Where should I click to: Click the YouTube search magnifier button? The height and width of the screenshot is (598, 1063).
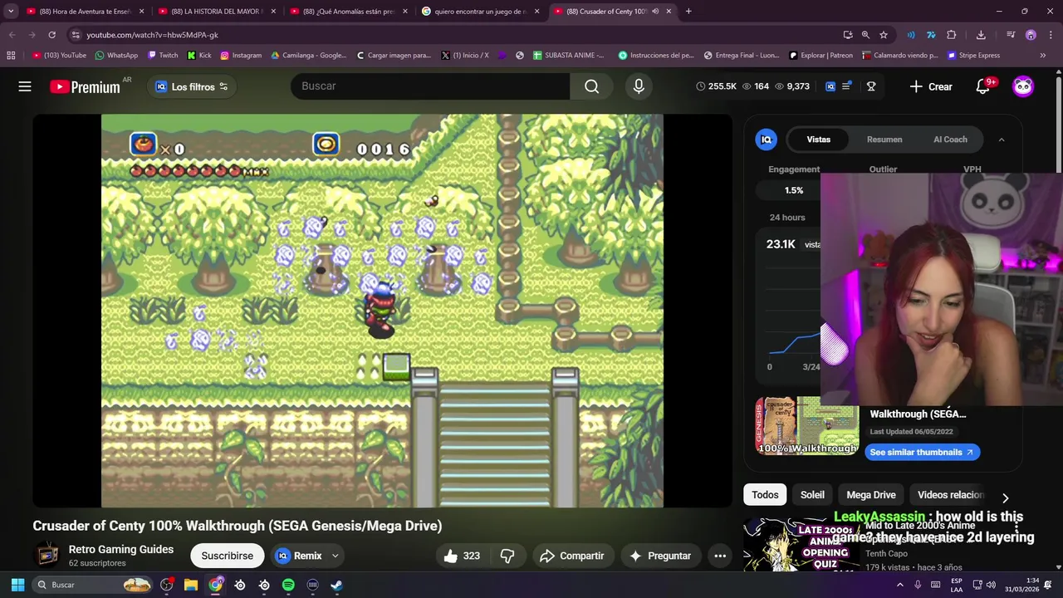click(x=591, y=86)
